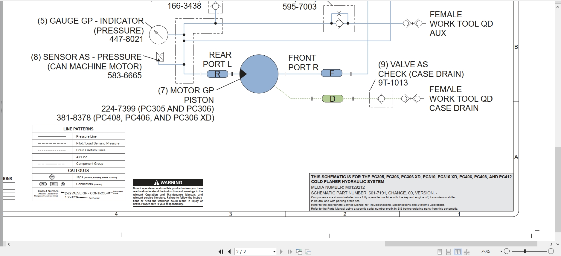Image resolution: width=561 pixels, height=256 pixels.
Task: Click the FRONT PORT R label
Action: 303,63
